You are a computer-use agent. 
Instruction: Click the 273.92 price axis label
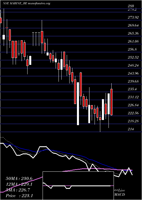tap(133, 17)
